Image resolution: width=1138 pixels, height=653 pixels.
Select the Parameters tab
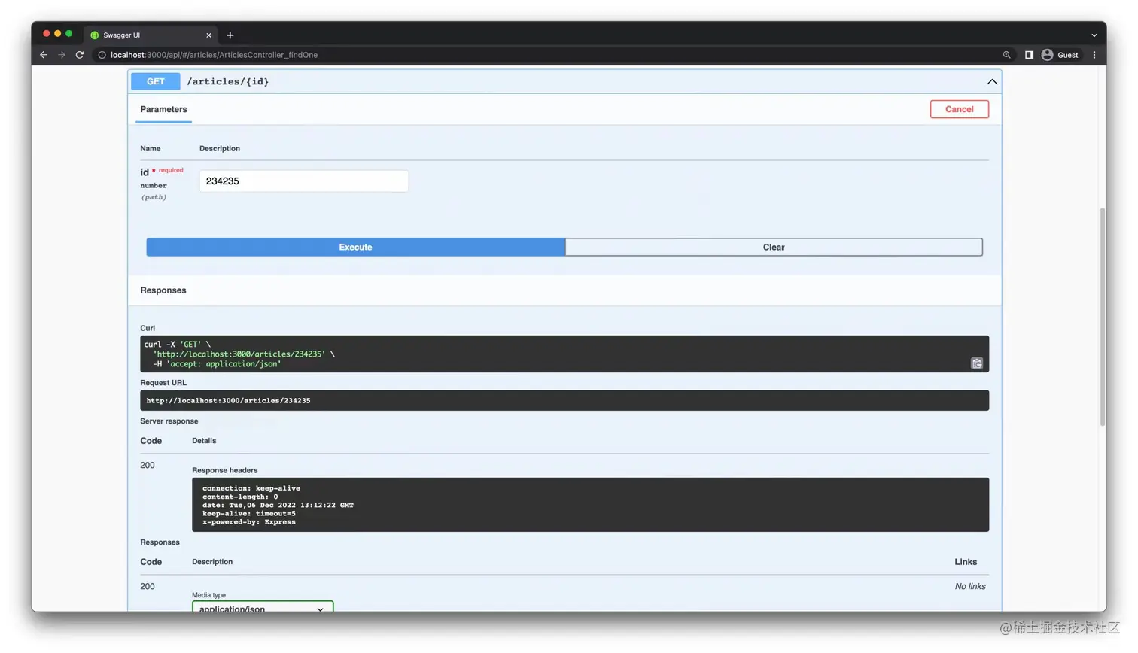coord(163,110)
